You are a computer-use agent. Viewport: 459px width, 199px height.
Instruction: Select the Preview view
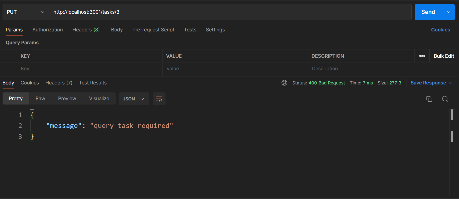tap(67, 99)
